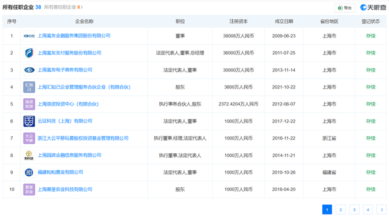Image resolution: width=389 pixels, height=220 pixels.
Task: Click the 序号 column header
Action: tap(12, 22)
